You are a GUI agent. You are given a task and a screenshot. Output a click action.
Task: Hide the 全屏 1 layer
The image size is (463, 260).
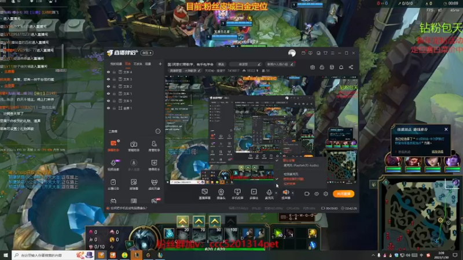(x=108, y=108)
